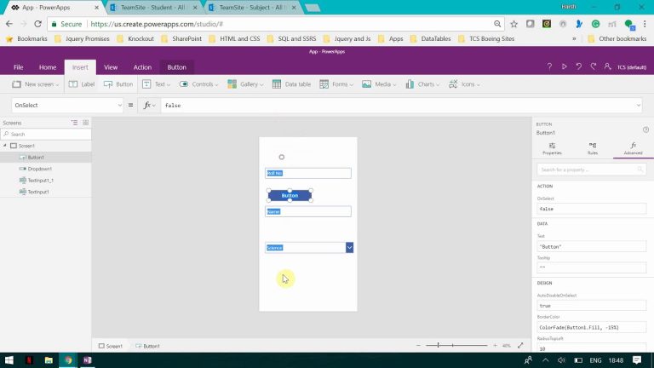Click the zoom in plus button
This screenshot has width=654, height=368.
click(x=495, y=346)
